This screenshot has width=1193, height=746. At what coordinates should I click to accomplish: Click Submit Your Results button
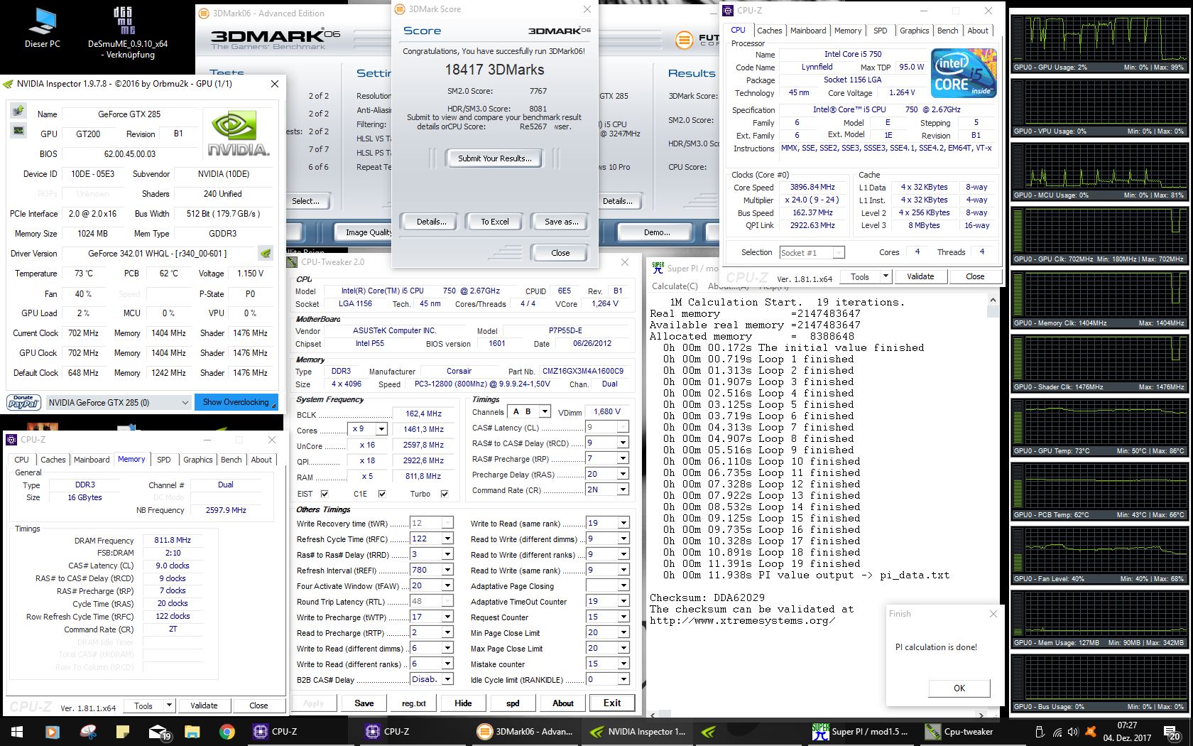pos(494,158)
